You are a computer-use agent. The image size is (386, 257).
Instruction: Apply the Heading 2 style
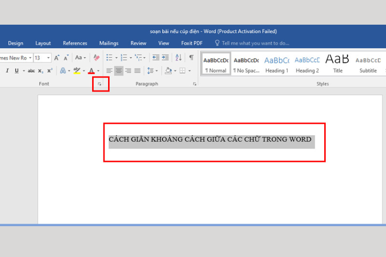[307, 64]
